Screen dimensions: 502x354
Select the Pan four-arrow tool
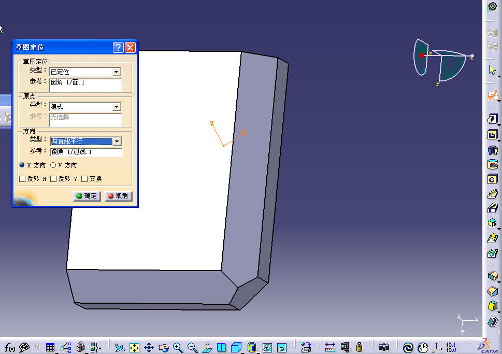149,347
